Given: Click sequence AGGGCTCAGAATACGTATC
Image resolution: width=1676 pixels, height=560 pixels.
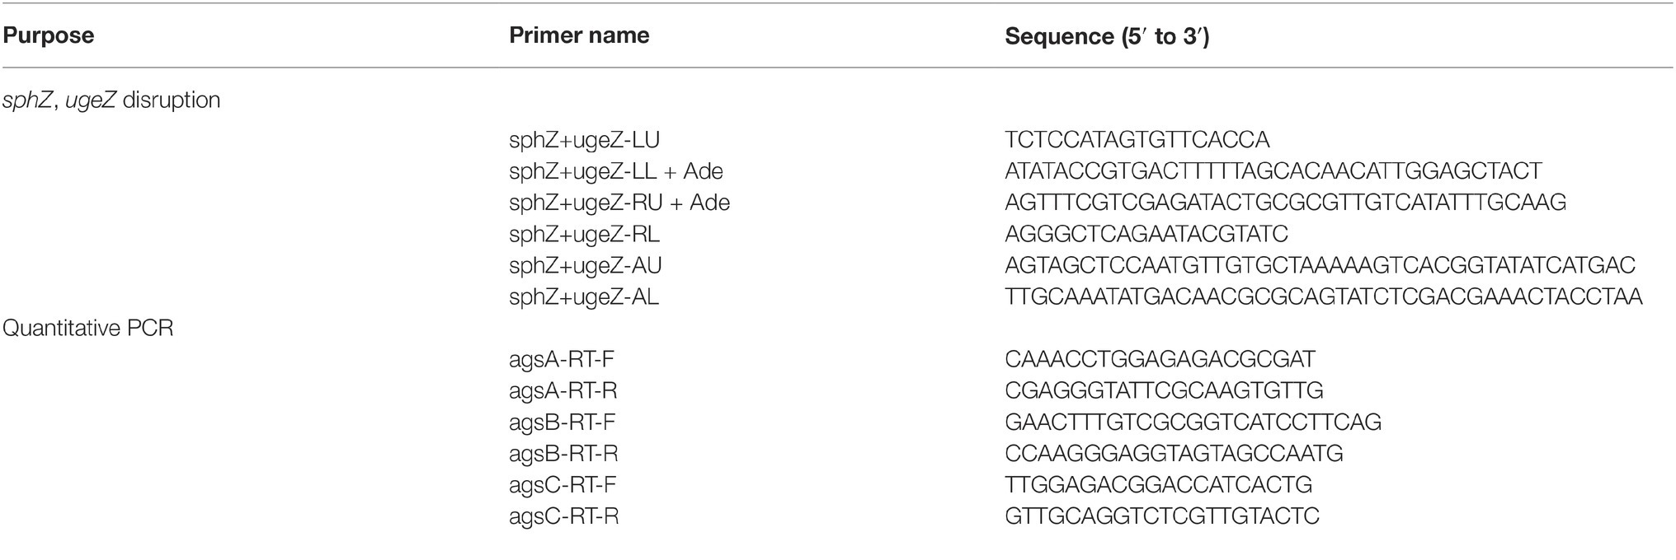Looking at the screenshot, I should 1146,235.
